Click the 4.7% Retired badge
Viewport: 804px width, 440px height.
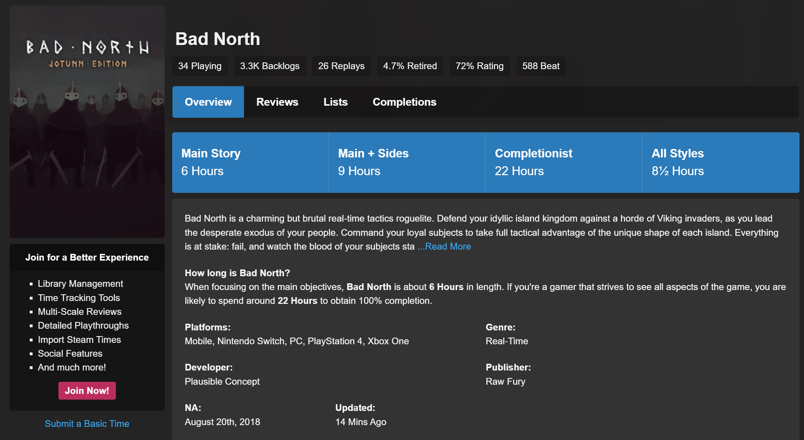click(x=410, y=66)
